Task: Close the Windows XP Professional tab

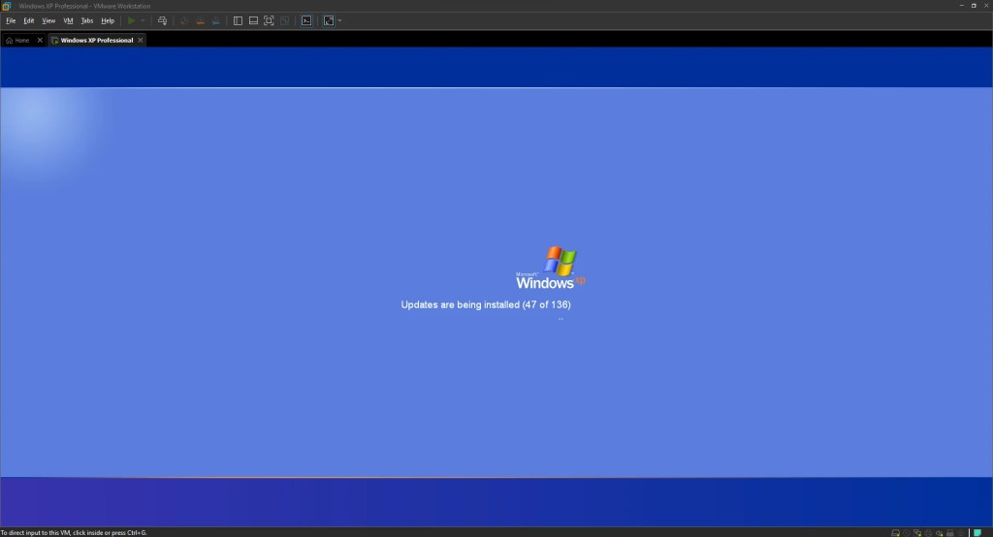Action: click(141, 40)
